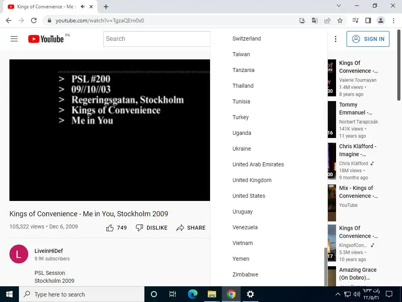The width and height of the screenshot is (402, 302).
Task: Click the YouTube Search field
Action: 157,39
